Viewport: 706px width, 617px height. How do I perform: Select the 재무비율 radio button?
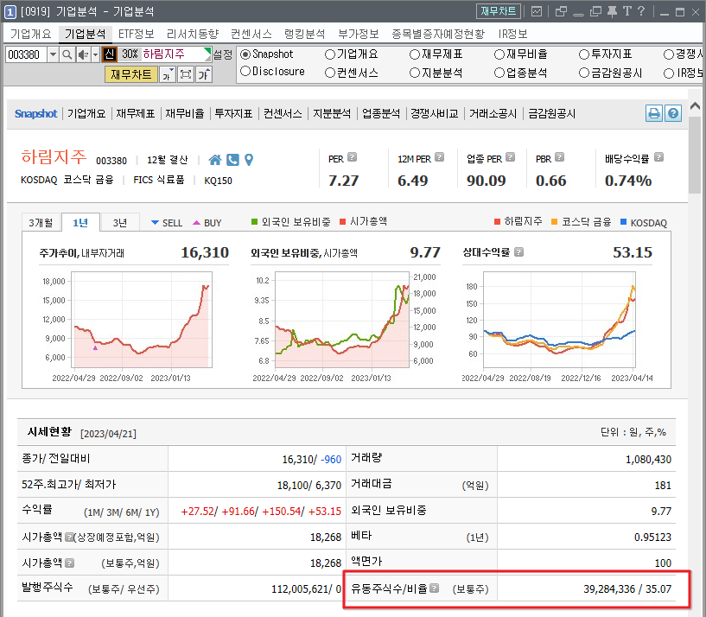499,54
